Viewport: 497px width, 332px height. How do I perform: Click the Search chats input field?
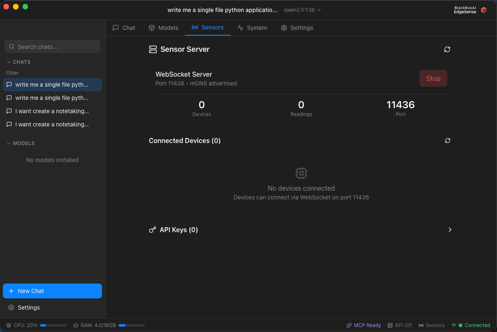52,47
